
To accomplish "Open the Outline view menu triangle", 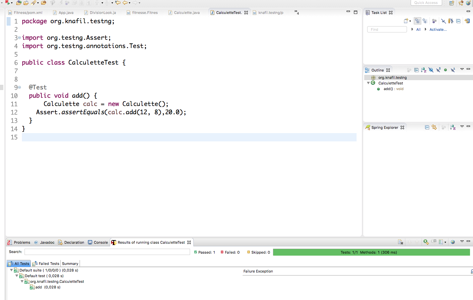I will click(462, 69).
